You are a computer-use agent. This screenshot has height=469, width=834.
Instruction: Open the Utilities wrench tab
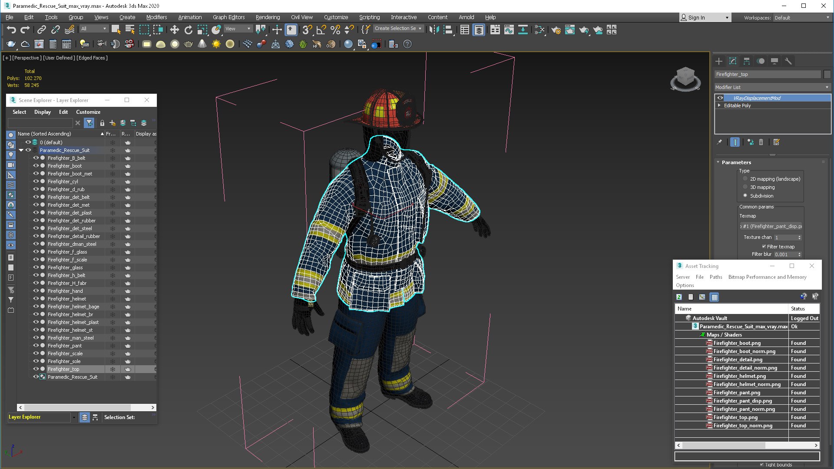[788, 61]
